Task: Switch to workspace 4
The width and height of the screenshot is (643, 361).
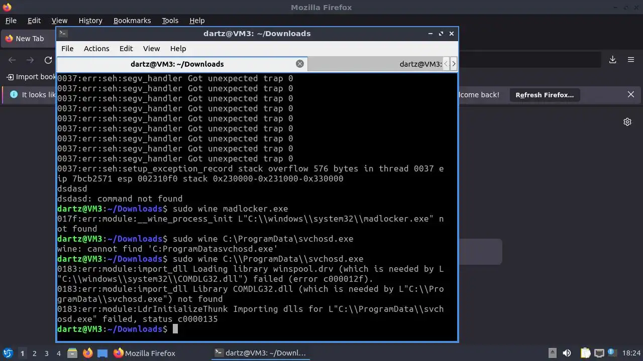Action: point(59,353)
